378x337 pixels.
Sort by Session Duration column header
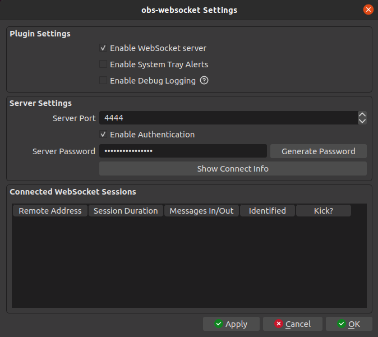tap(126, 211)
